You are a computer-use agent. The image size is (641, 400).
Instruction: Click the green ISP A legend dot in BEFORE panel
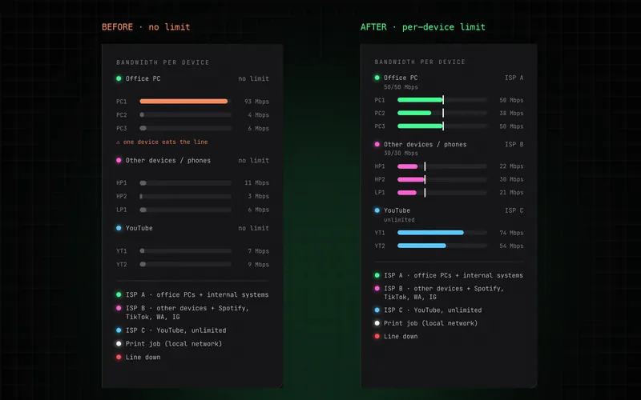(x=119, y=294)
